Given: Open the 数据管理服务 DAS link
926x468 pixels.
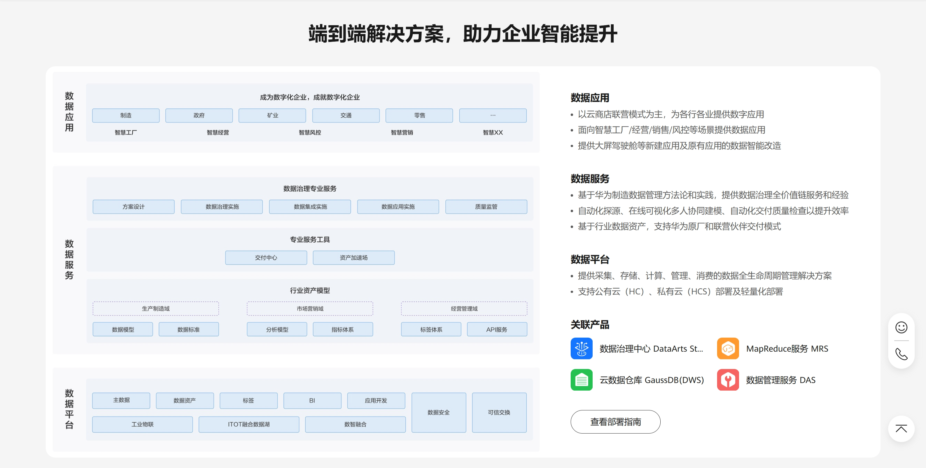Looking at the screenshot, I should [781, 380].
